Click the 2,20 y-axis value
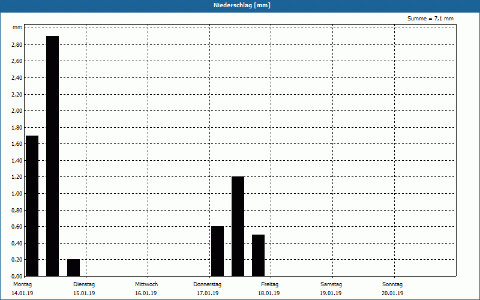The width and height of the screenshot is (480, 300). click(x=17, y=94)
